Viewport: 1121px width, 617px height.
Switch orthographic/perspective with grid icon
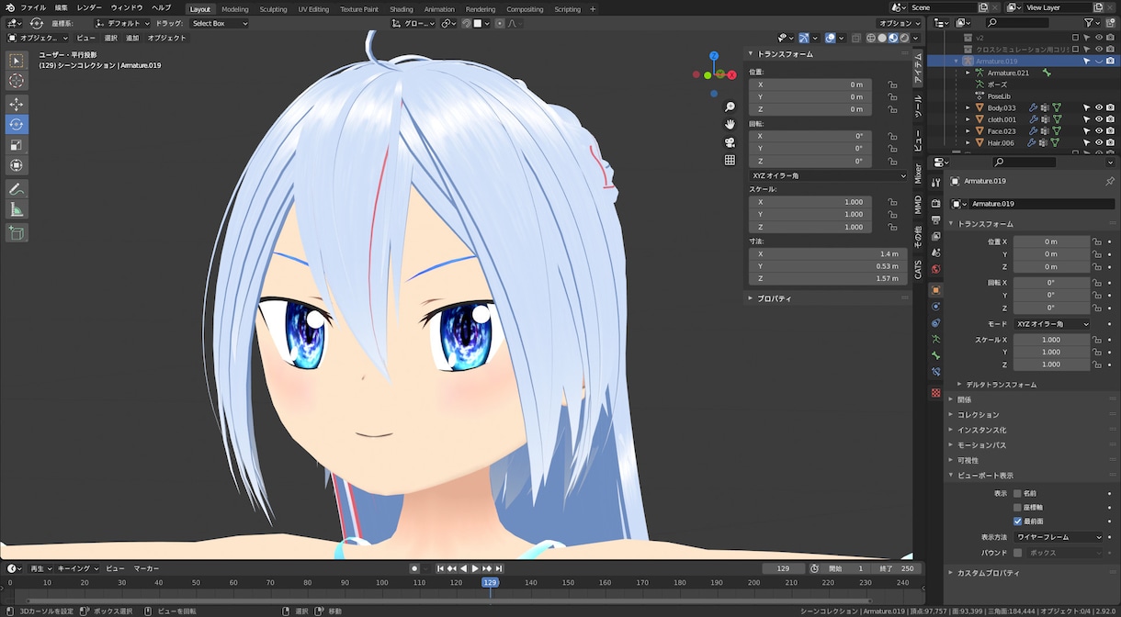(730, 160)
